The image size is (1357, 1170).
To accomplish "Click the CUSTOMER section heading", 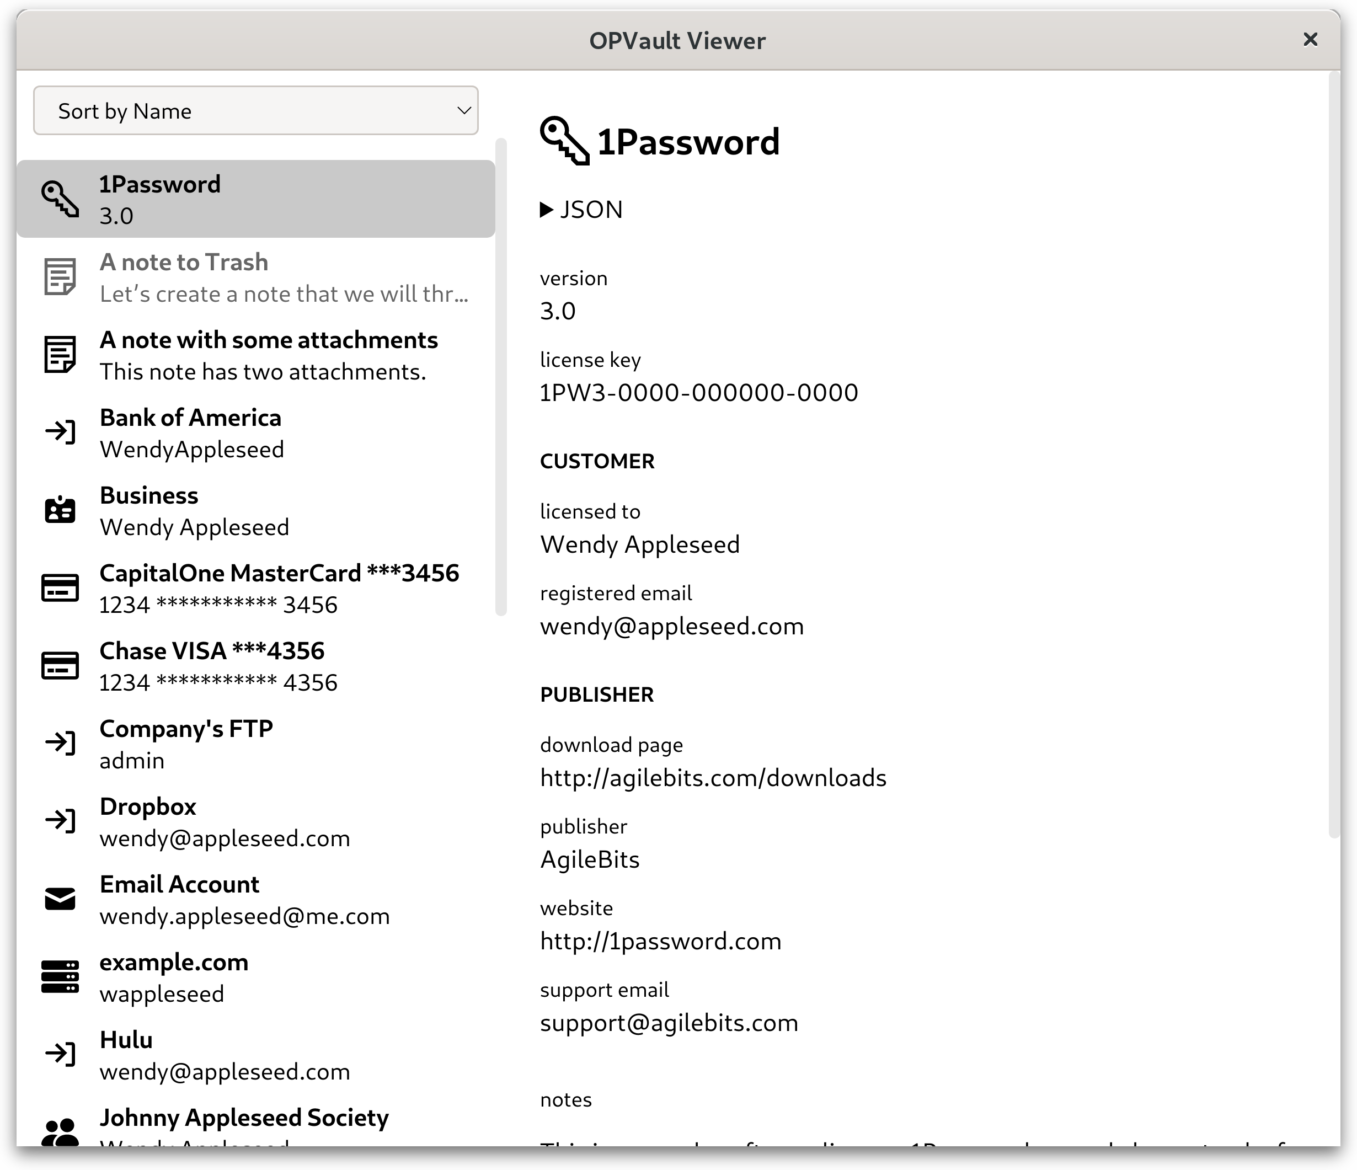I will [597, 461].
